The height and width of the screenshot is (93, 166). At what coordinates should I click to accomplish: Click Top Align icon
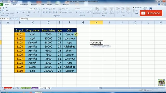(44, 9)
